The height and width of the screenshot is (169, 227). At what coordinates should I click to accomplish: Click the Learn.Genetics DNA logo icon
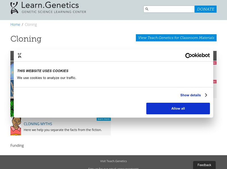pos(14,8)
